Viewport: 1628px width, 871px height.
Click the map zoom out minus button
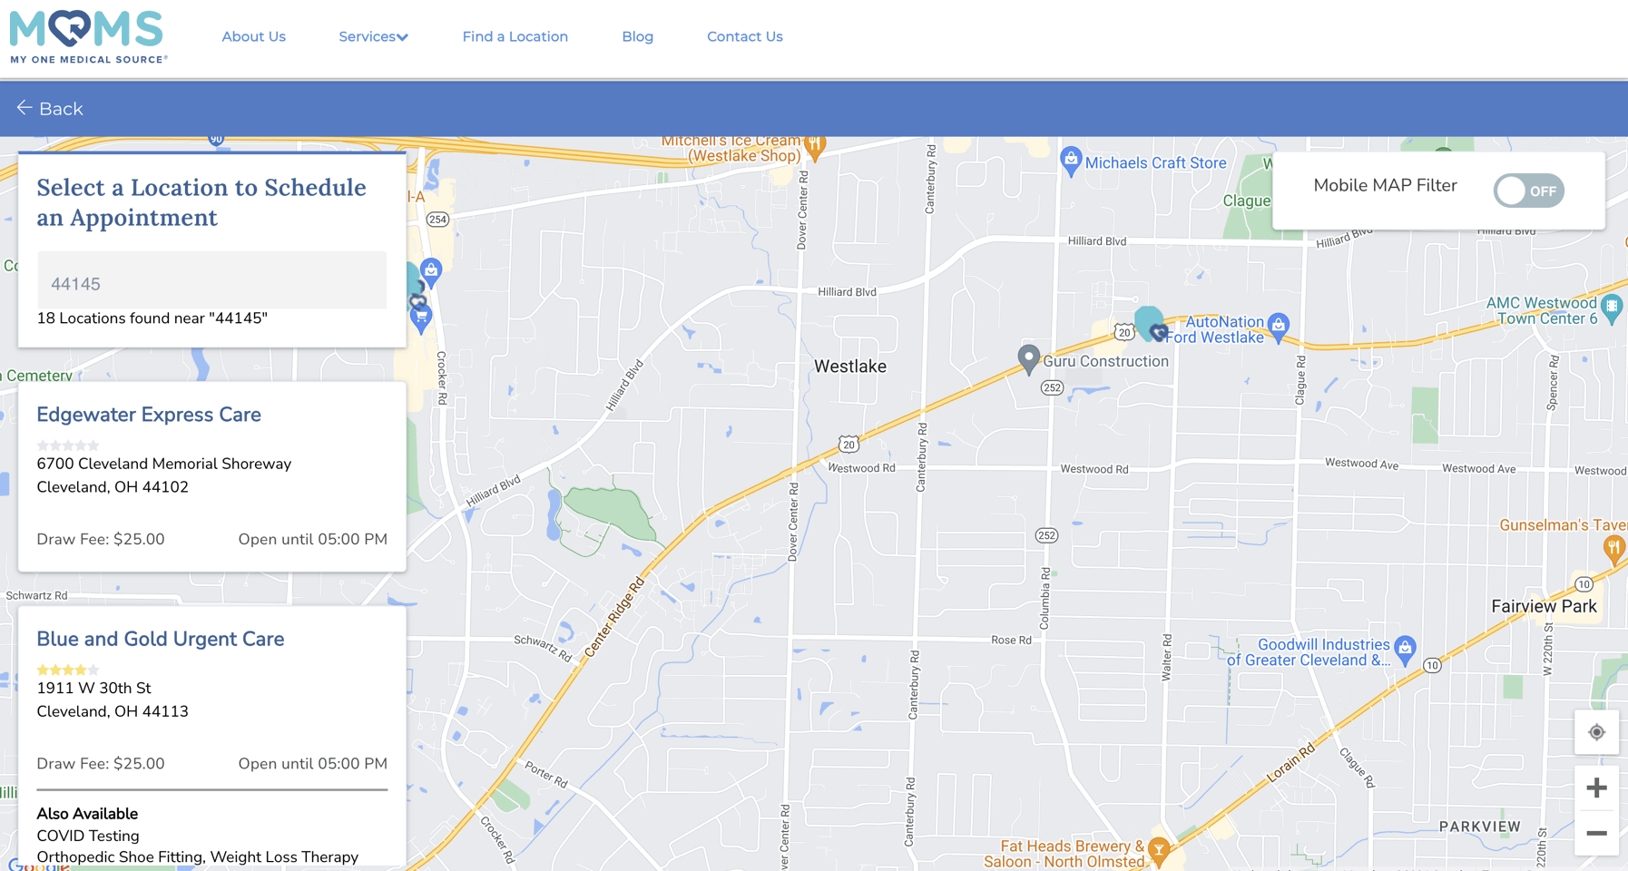coord(1596,833)
